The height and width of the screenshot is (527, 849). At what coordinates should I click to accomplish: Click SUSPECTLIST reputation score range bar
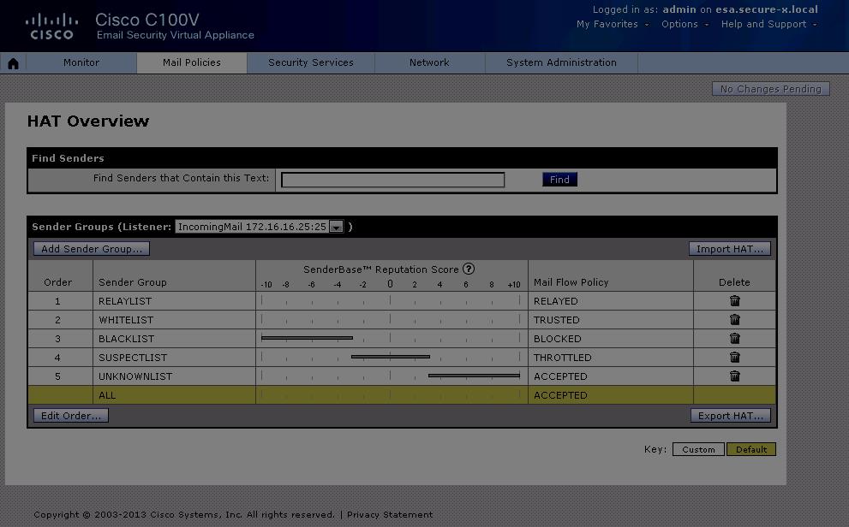391,357
